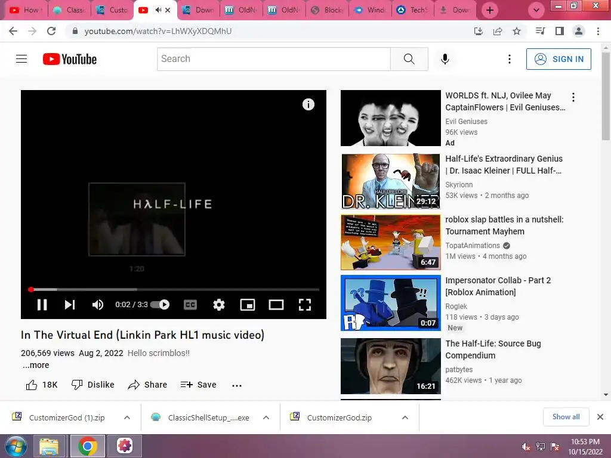Click muted volume icon in tray
The width and height of the screenshot is (611, 458).
(x=526, y=447)
